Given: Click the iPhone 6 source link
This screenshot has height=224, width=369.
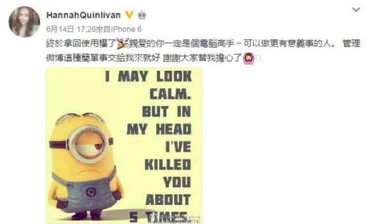Looking at the screenshot, I should (126, 29).
